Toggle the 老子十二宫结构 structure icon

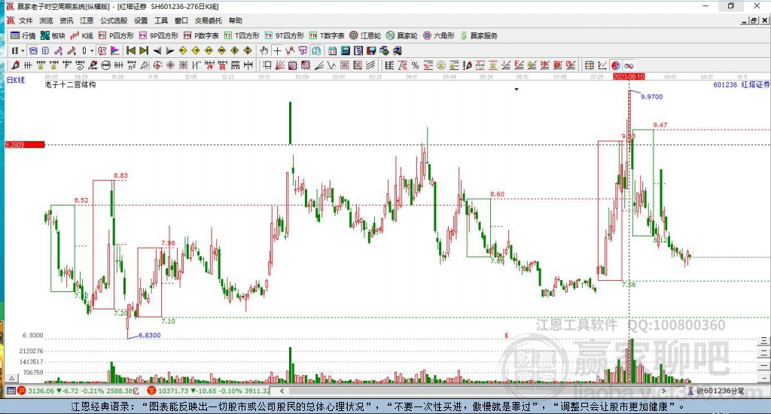[x=102, y=50]
